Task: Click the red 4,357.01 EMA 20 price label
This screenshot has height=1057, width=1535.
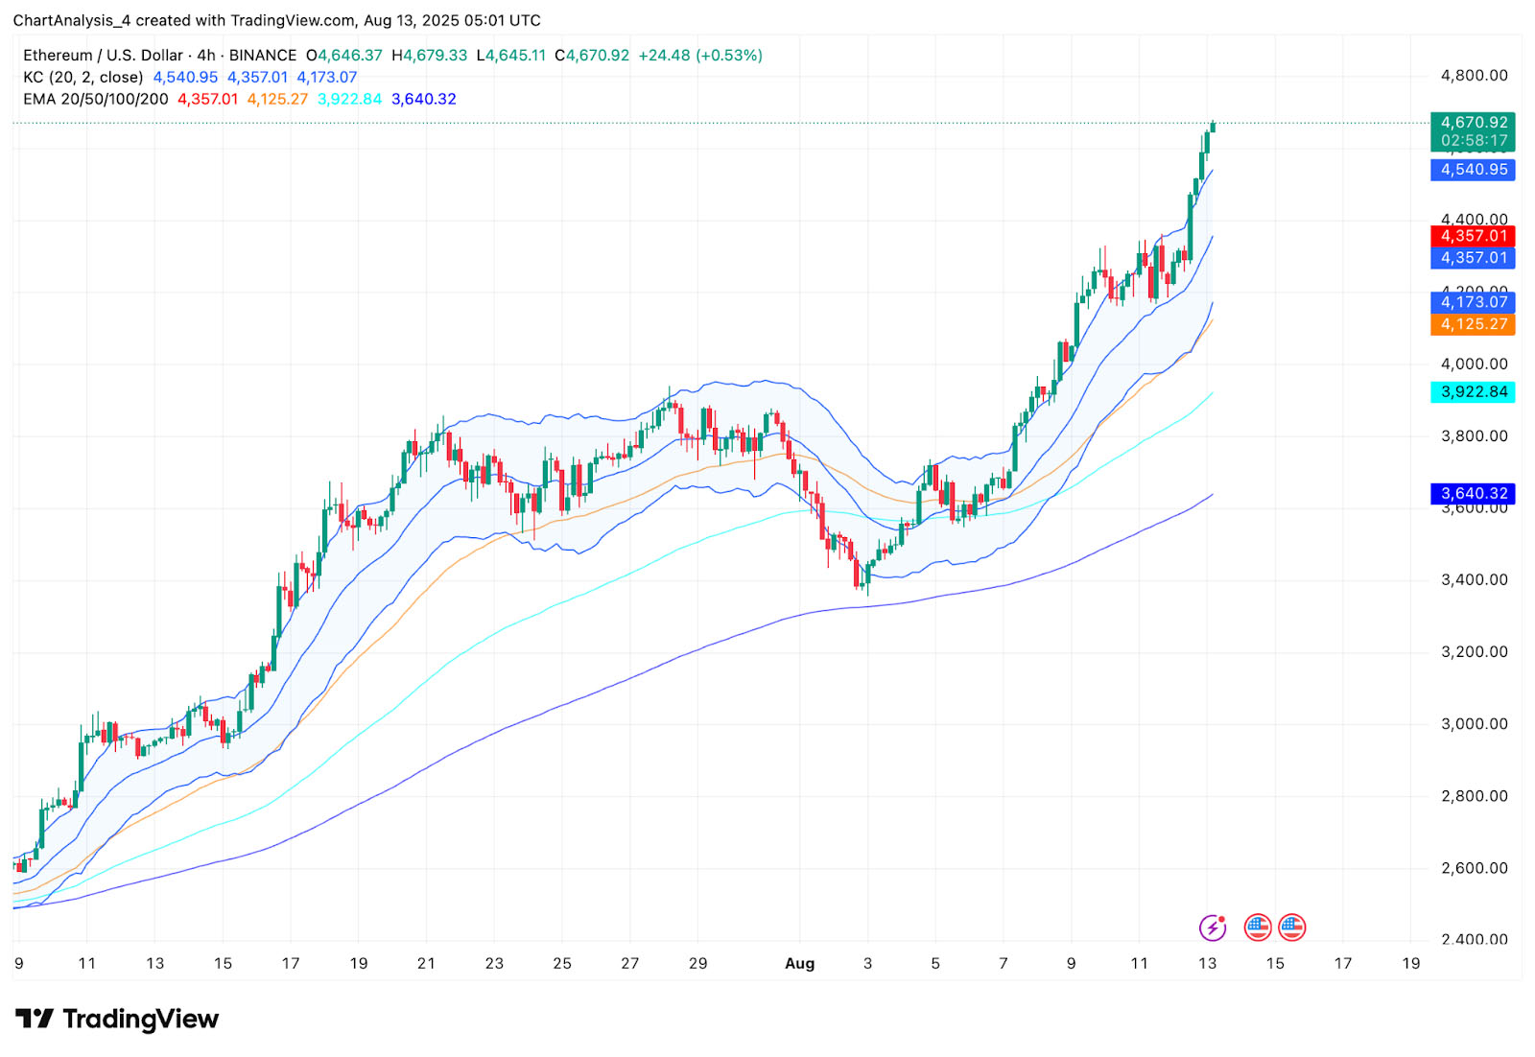Action: (1472, 235)
